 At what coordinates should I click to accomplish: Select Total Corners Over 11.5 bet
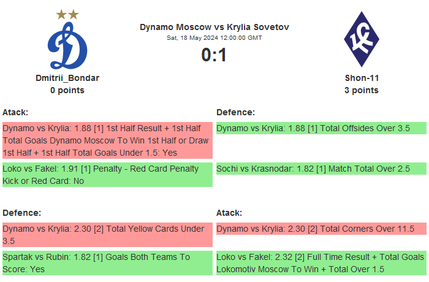click(x=321, y=229)
